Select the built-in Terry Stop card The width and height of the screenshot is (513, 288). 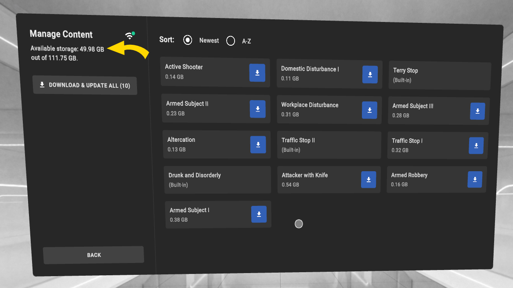coord(439,76)
